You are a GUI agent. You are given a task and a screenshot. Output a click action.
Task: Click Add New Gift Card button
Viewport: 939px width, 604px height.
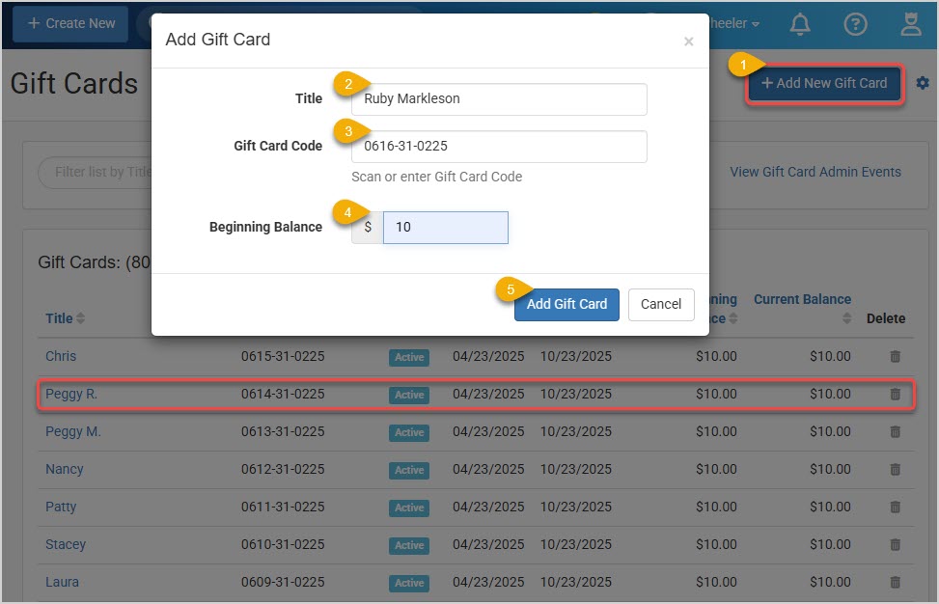(x=824, y=84)
